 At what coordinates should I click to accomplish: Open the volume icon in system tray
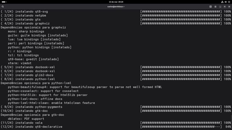click(x=225, y=2)
